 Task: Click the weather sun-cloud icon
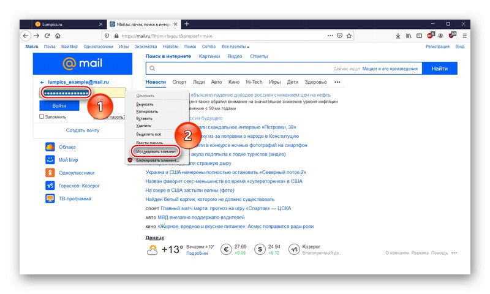pos(152,250)
